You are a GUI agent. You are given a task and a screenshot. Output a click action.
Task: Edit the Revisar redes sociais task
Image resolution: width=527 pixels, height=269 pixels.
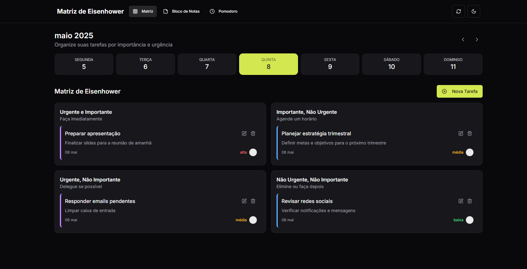pyautogui.click(x=461, y=201)
